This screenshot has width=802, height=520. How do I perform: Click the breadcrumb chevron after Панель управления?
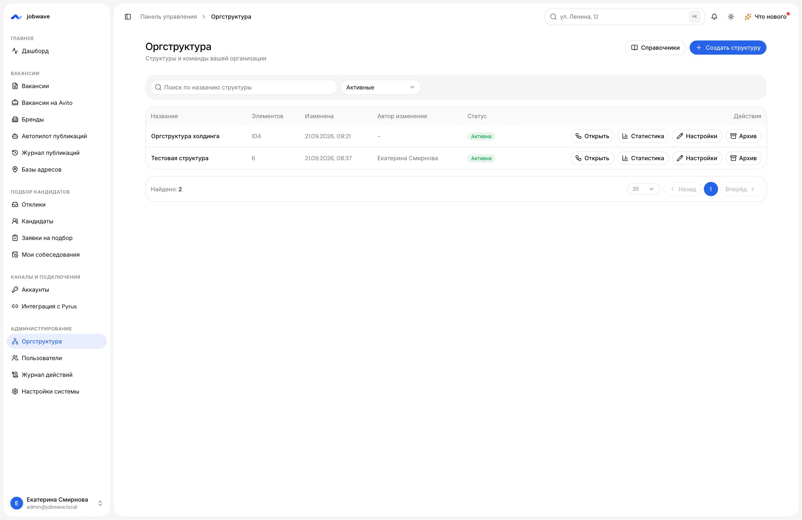(x=204, y=16)
